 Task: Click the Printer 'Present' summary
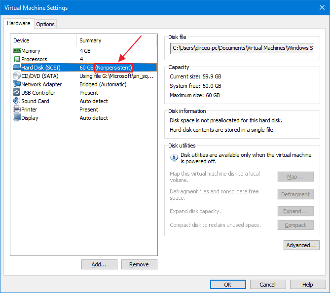[89, 110]
